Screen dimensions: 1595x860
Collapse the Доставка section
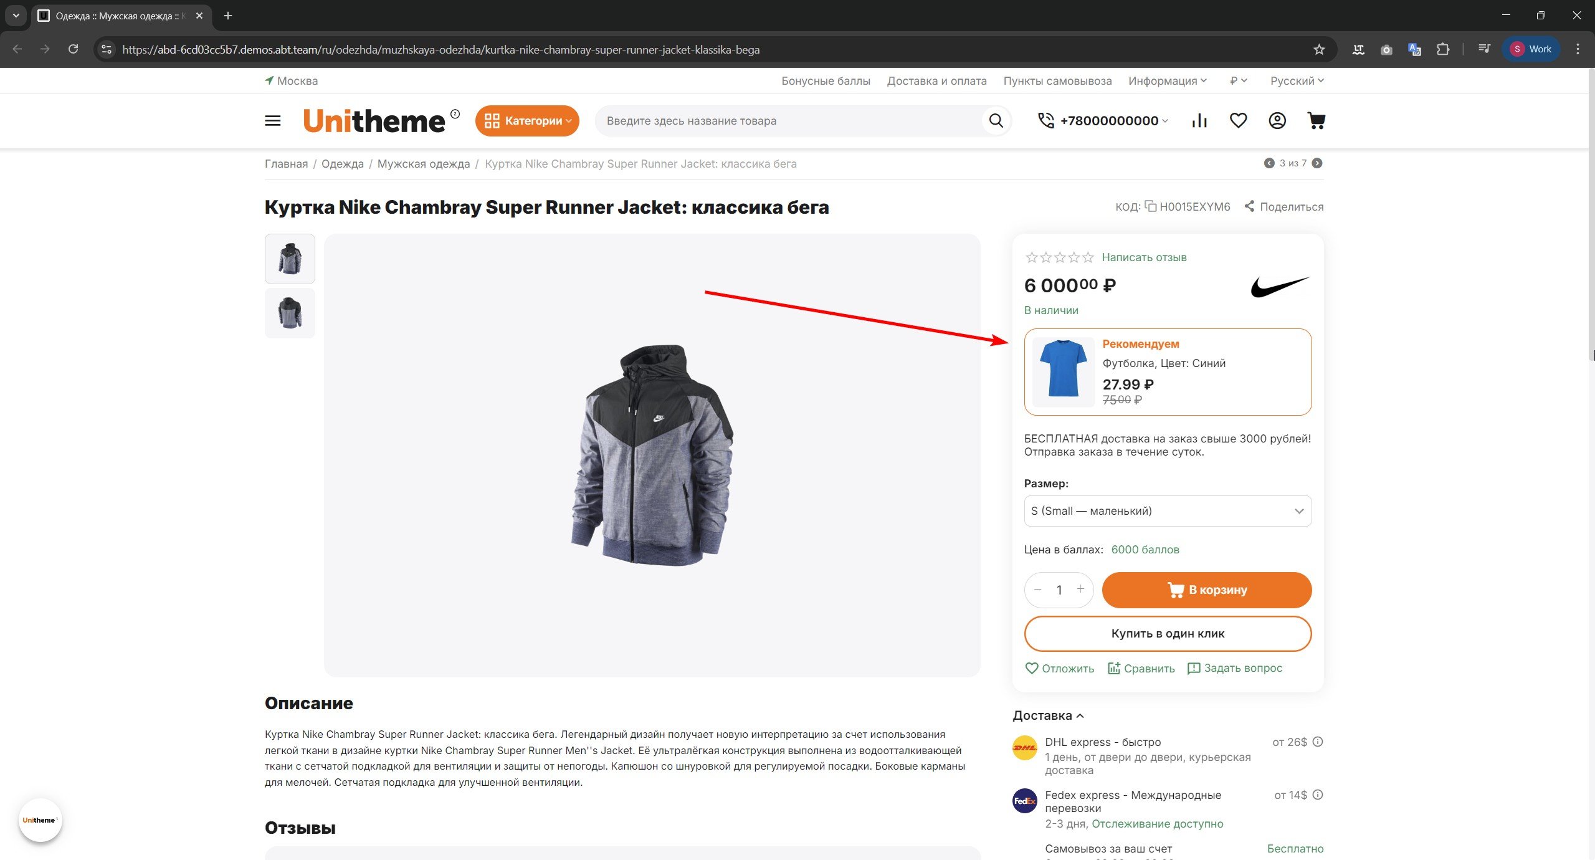click(1049, 715)
